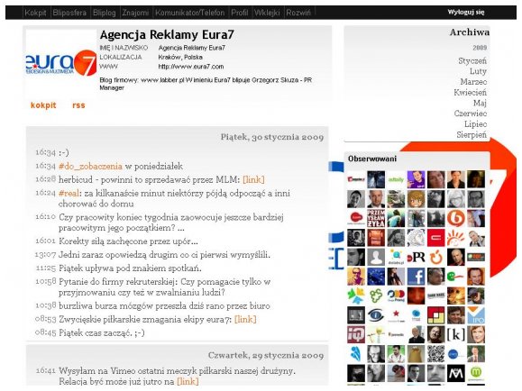Follow the [link] in the herbicud post
Viewport: 522px width, 391px height.
coord(253,179)
